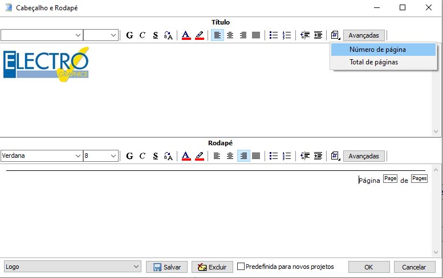Open page number field icon in Rodapé
Viewport: 443px width, 278px height.
tap(335, 156)
